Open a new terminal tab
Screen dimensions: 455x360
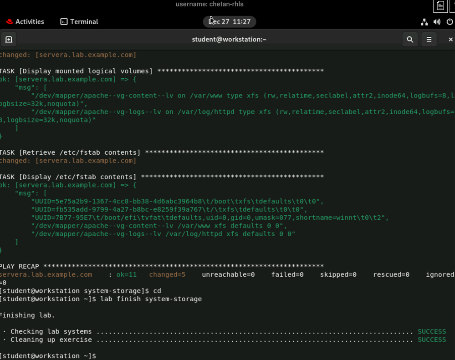[x=9, y=40]
